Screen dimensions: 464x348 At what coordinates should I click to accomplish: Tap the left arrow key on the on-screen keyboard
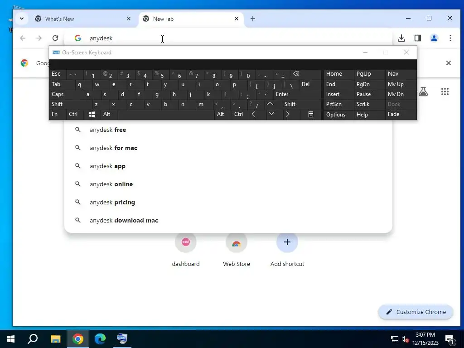click(253, 114)
